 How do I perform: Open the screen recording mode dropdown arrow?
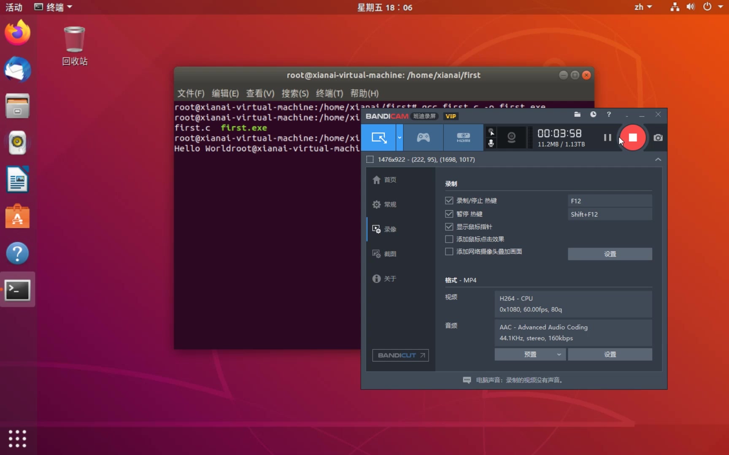pos(400,138)
